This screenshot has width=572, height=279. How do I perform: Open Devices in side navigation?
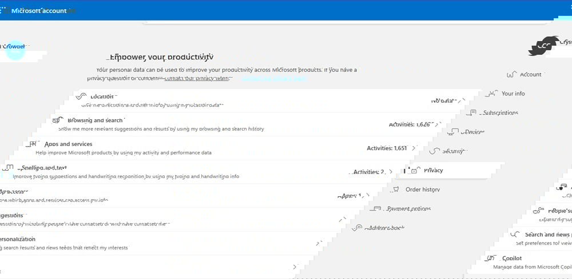(472, 132)
